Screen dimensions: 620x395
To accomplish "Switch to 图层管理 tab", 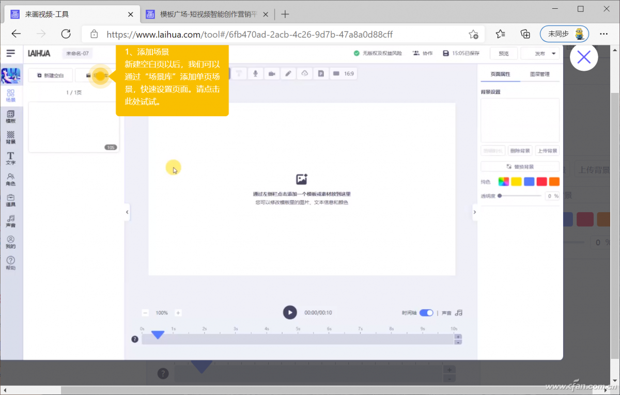I will tap(539, 74).
